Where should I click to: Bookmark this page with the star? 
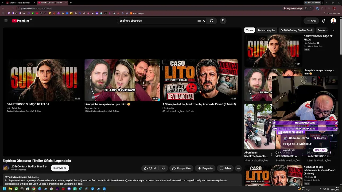pos(310,9)
